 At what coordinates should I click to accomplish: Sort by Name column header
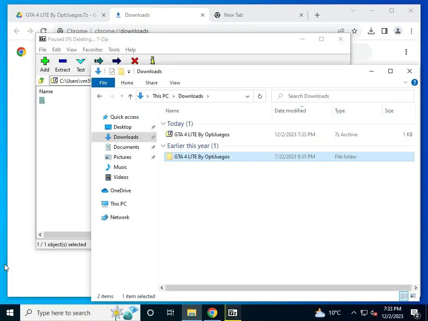(x=172, y=110)
